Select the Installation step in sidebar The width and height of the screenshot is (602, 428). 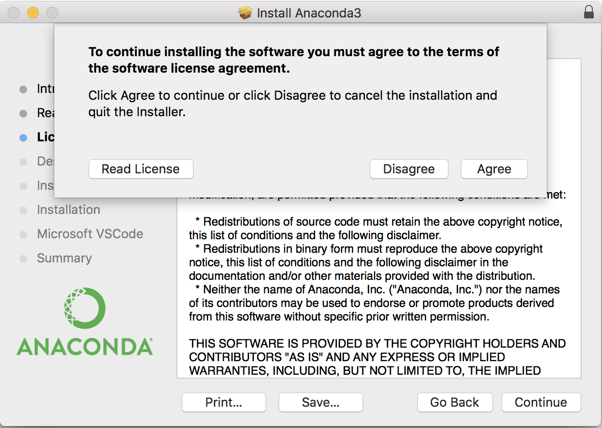coord(68,210)
